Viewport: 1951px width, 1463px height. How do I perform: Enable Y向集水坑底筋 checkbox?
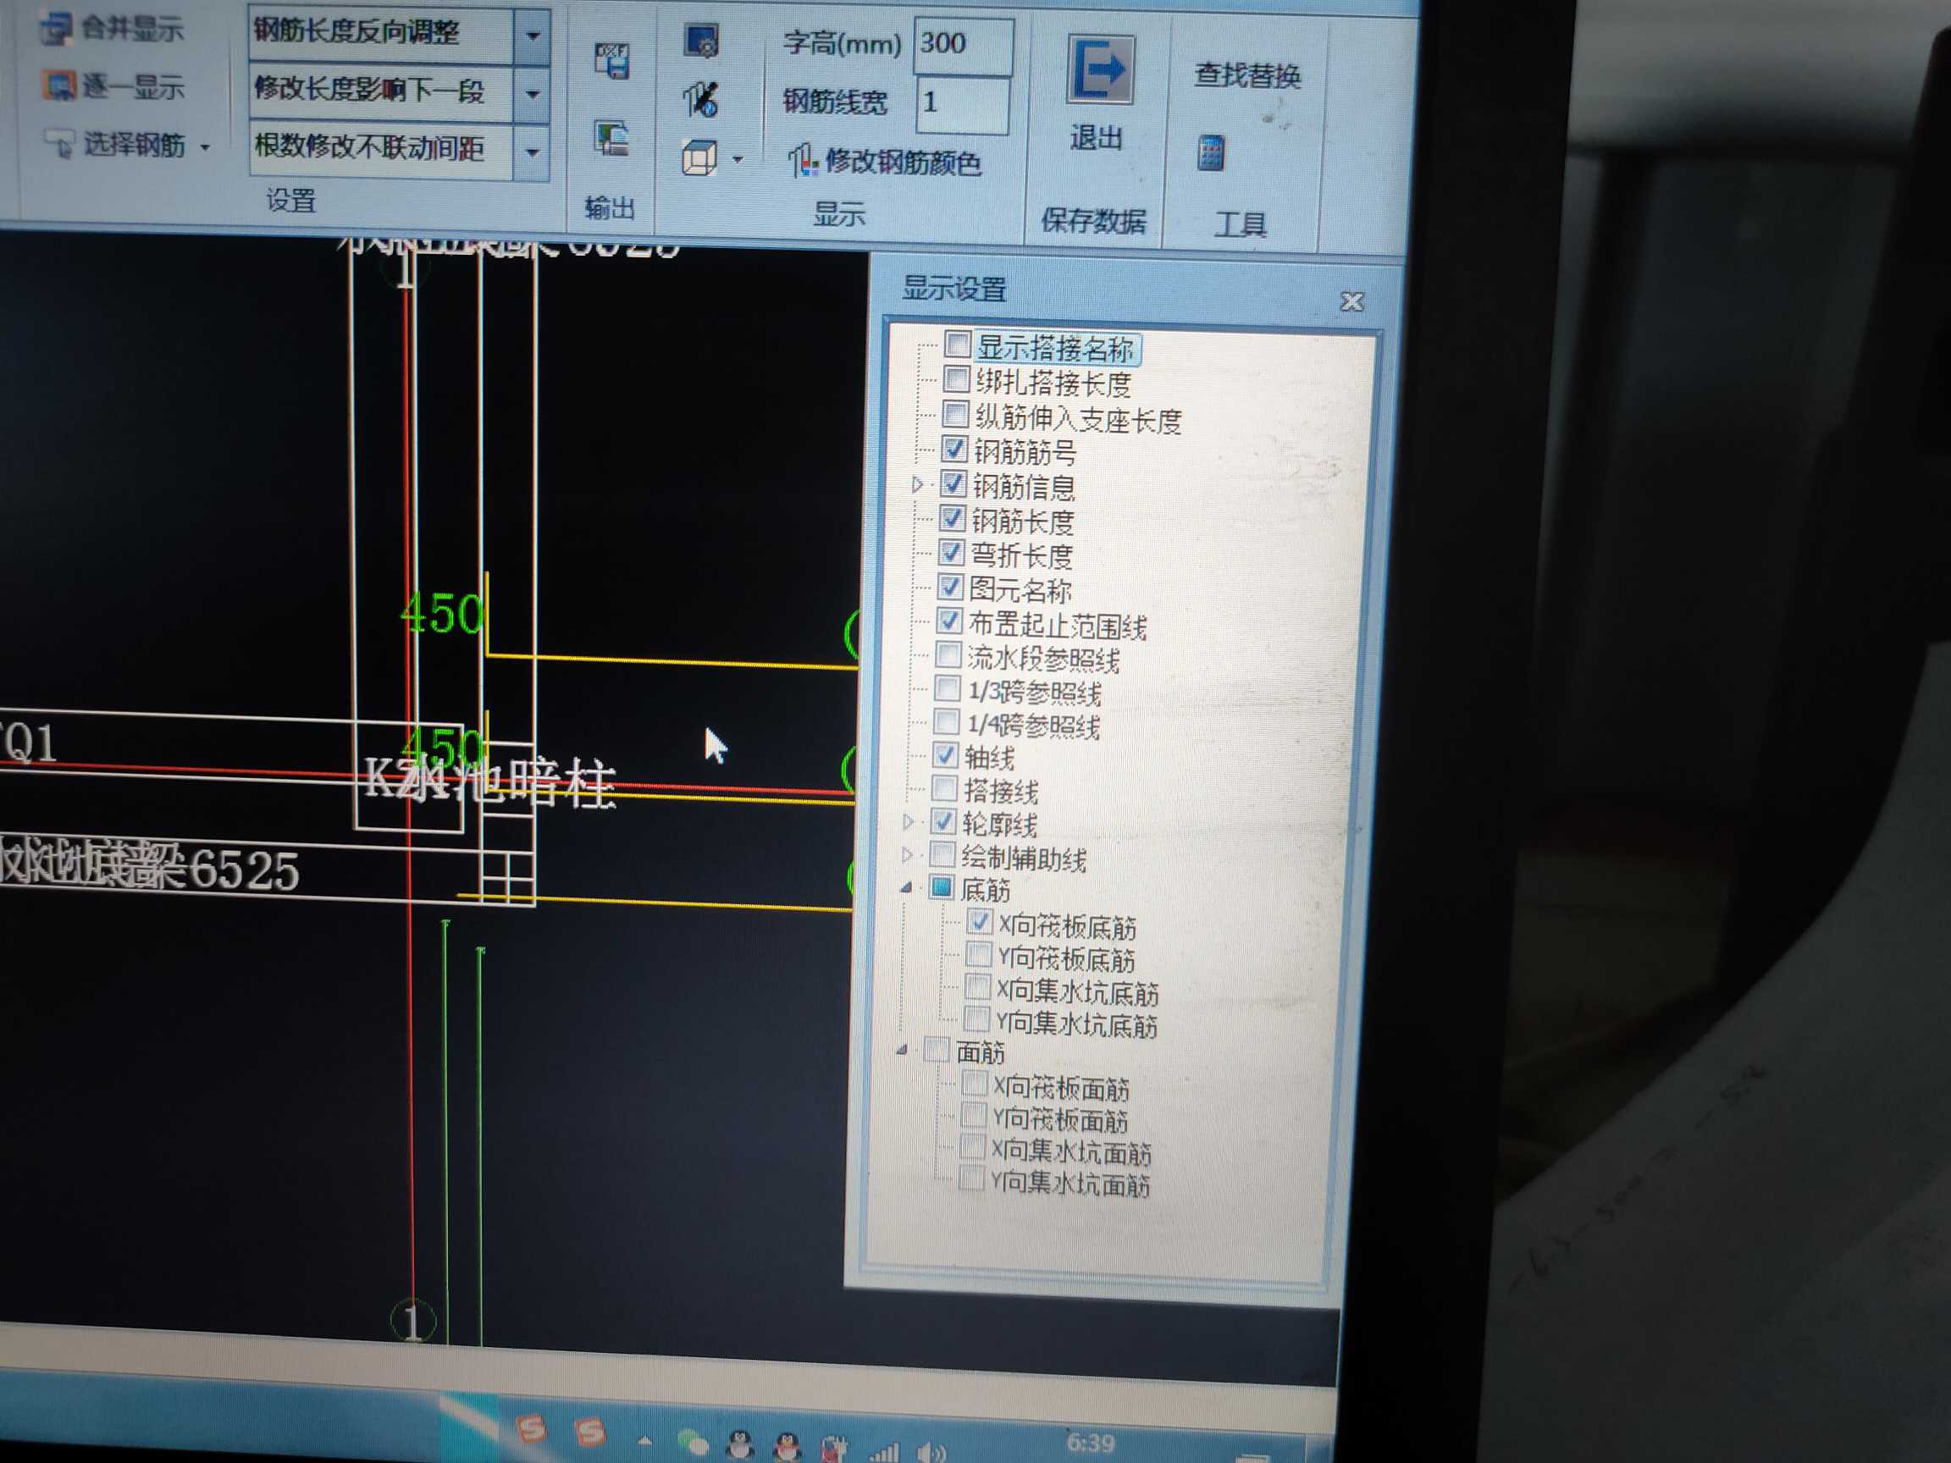coord(976,1019)
